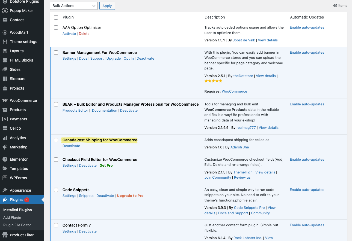Image resolution: width=352 pixels, height=241 pixels.
Task: Open the Add Plugin submenu item
Action: click(12, 218)
